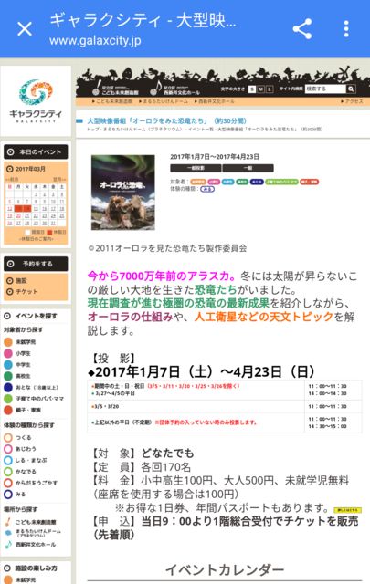Filter events by pink 小学生 circle
This screenshot has height=584, width=370.
8,353
